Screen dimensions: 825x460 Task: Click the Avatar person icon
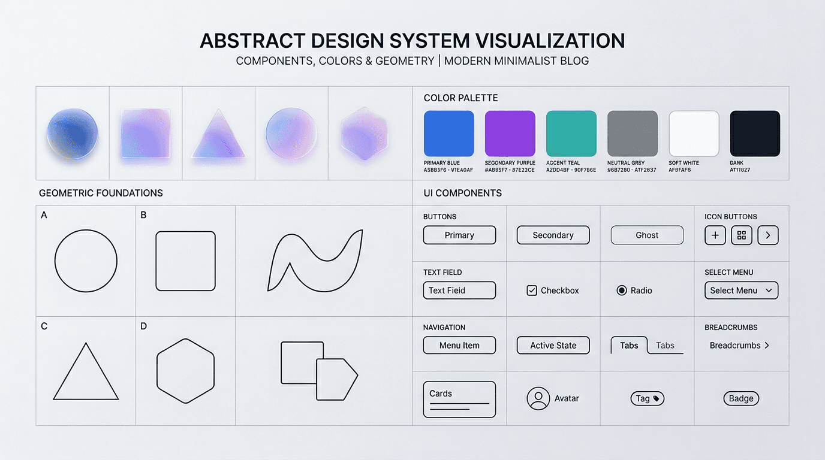pyautogui.click(x=538, y=398)
